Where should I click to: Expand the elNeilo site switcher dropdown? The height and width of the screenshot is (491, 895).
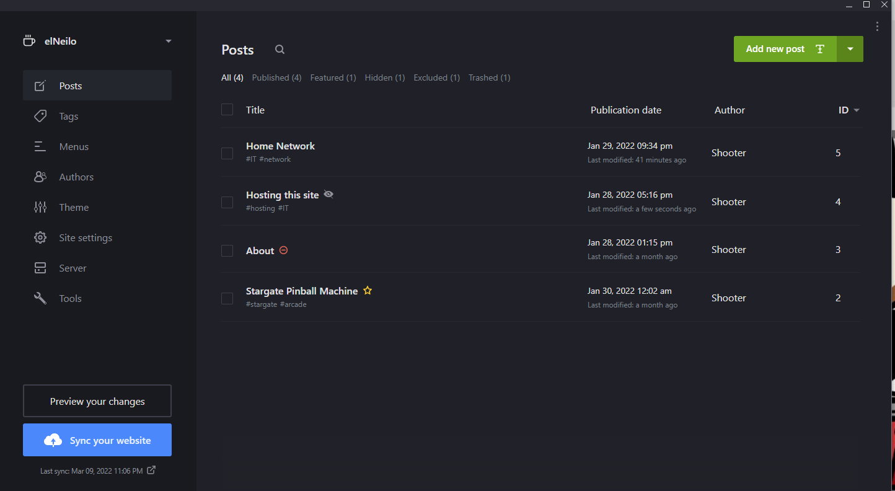(169, 42)
